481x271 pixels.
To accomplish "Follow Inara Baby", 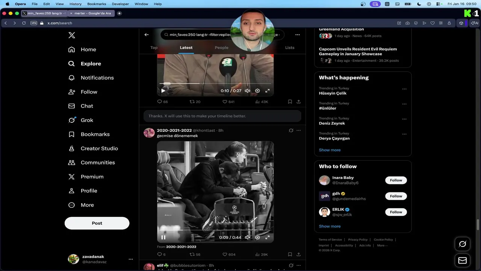I will (x=396, y=180).
